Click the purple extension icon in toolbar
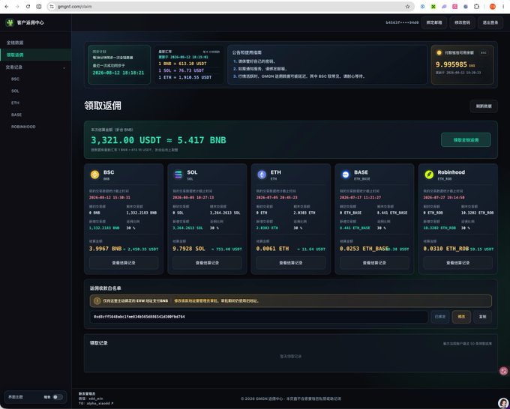This screenshot has height=409, width=510. 444,7
